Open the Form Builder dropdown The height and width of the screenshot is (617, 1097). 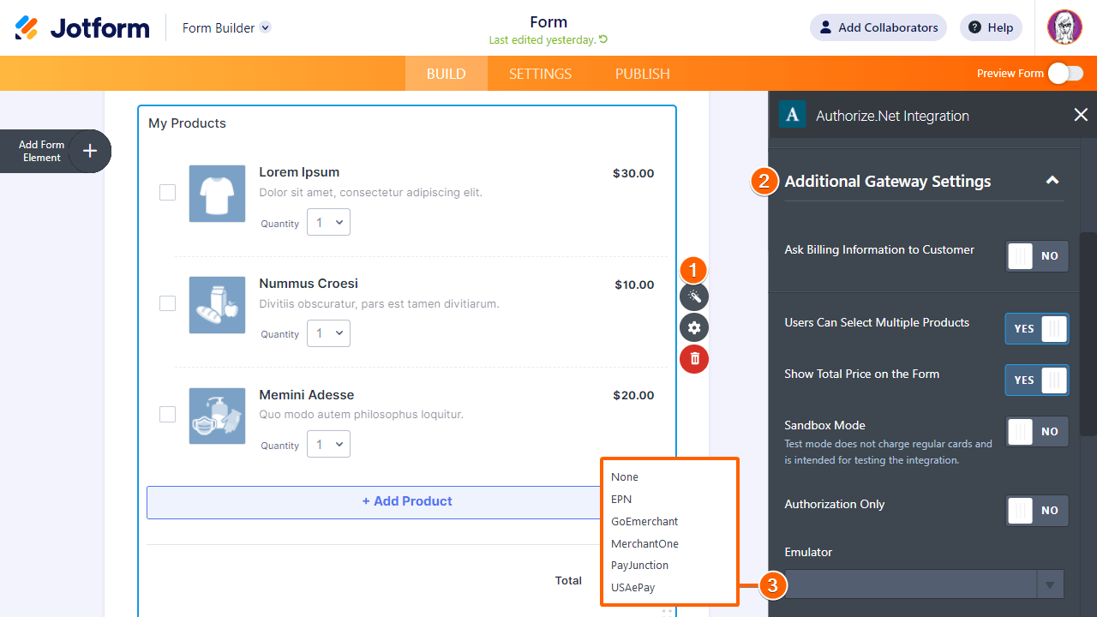[x=226, y=27]
